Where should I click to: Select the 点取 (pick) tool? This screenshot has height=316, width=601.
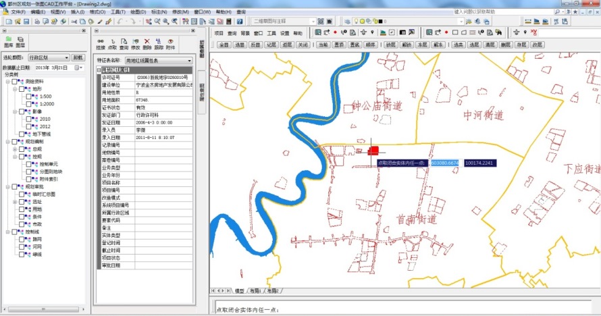coord(113,41)
